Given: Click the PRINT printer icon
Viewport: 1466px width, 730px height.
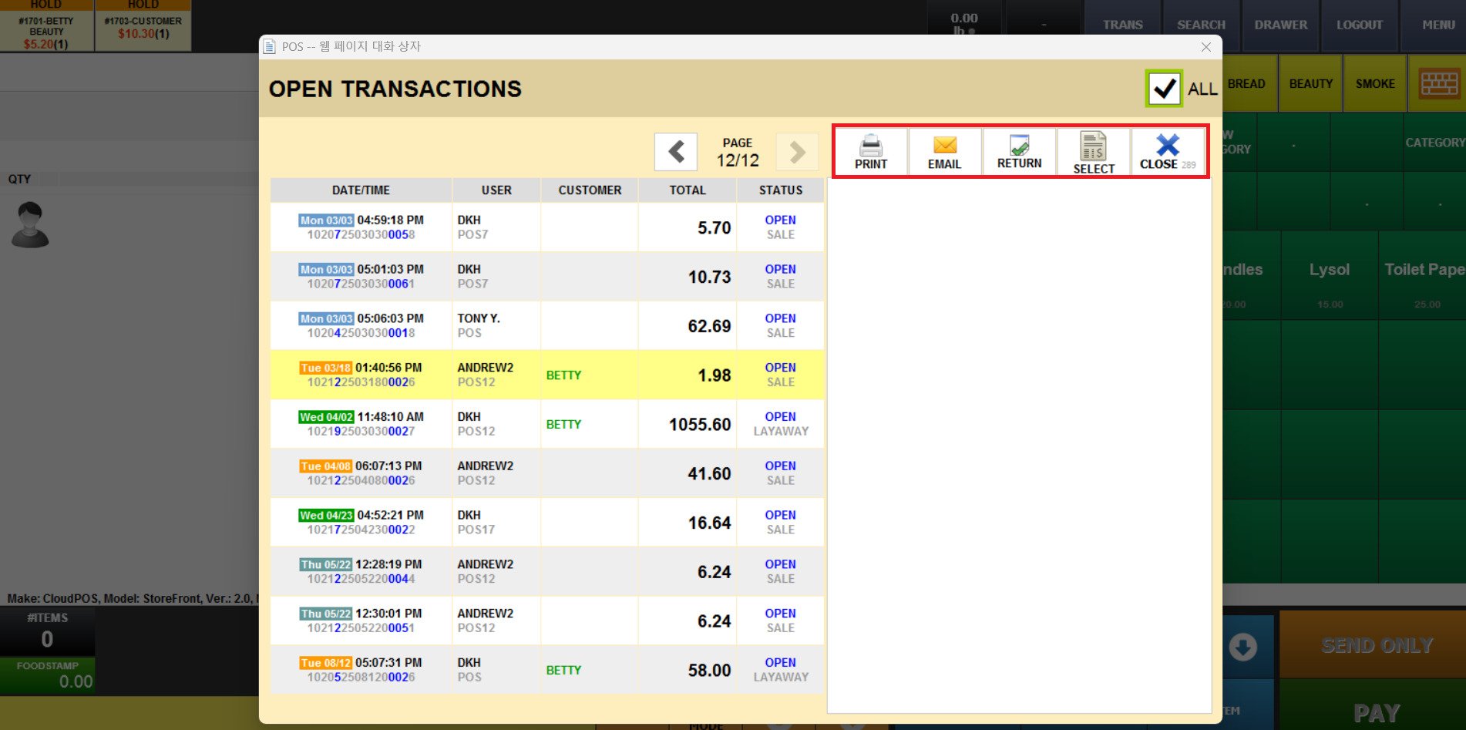Looking at the screenshot, I should click(x=870, y=145).
